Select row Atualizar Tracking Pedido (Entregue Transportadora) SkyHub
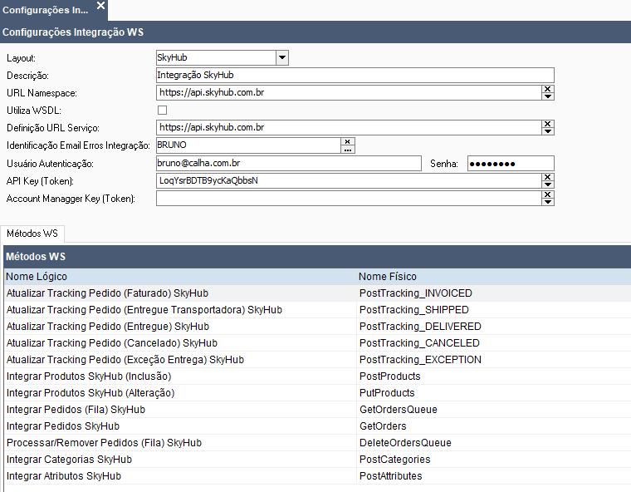 [x=317, y=310]
